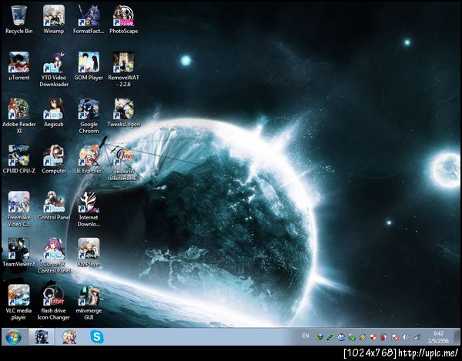Select the TweaksLogon desktop icon
The width and height of the screenshot is (462, 361).
tap(123, 113)
